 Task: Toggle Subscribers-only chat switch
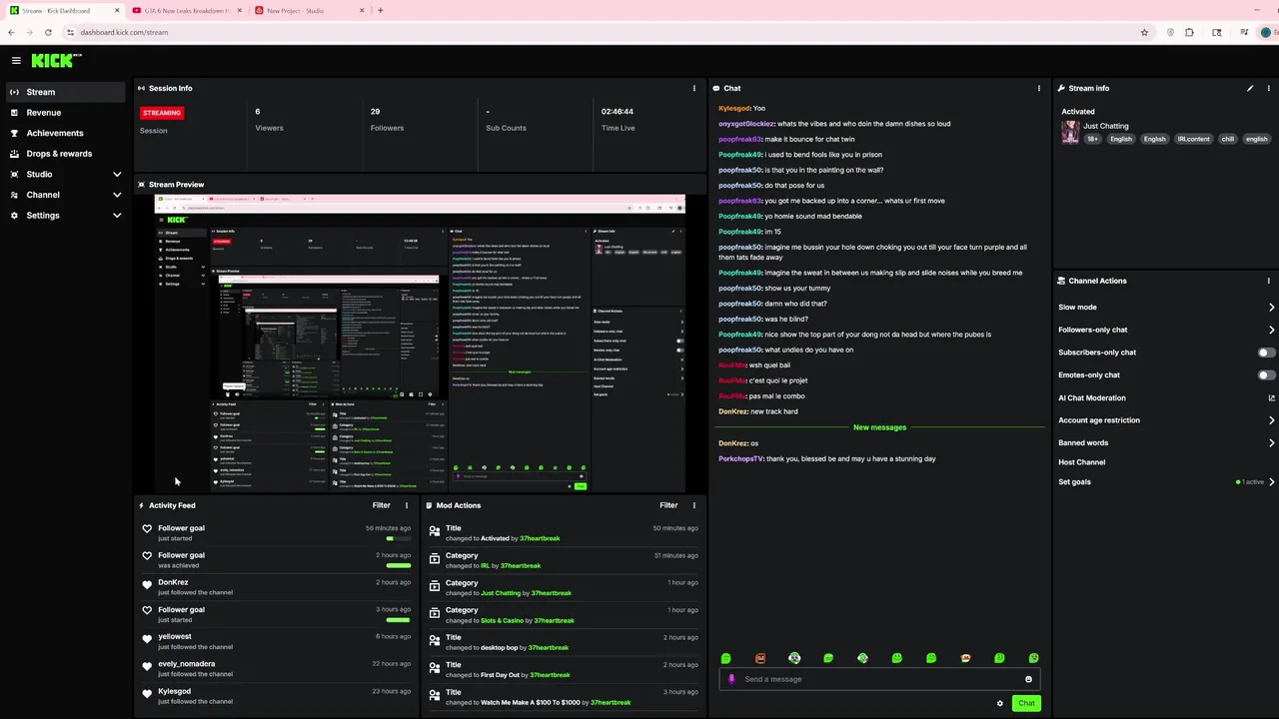[x=1266, y=353]
